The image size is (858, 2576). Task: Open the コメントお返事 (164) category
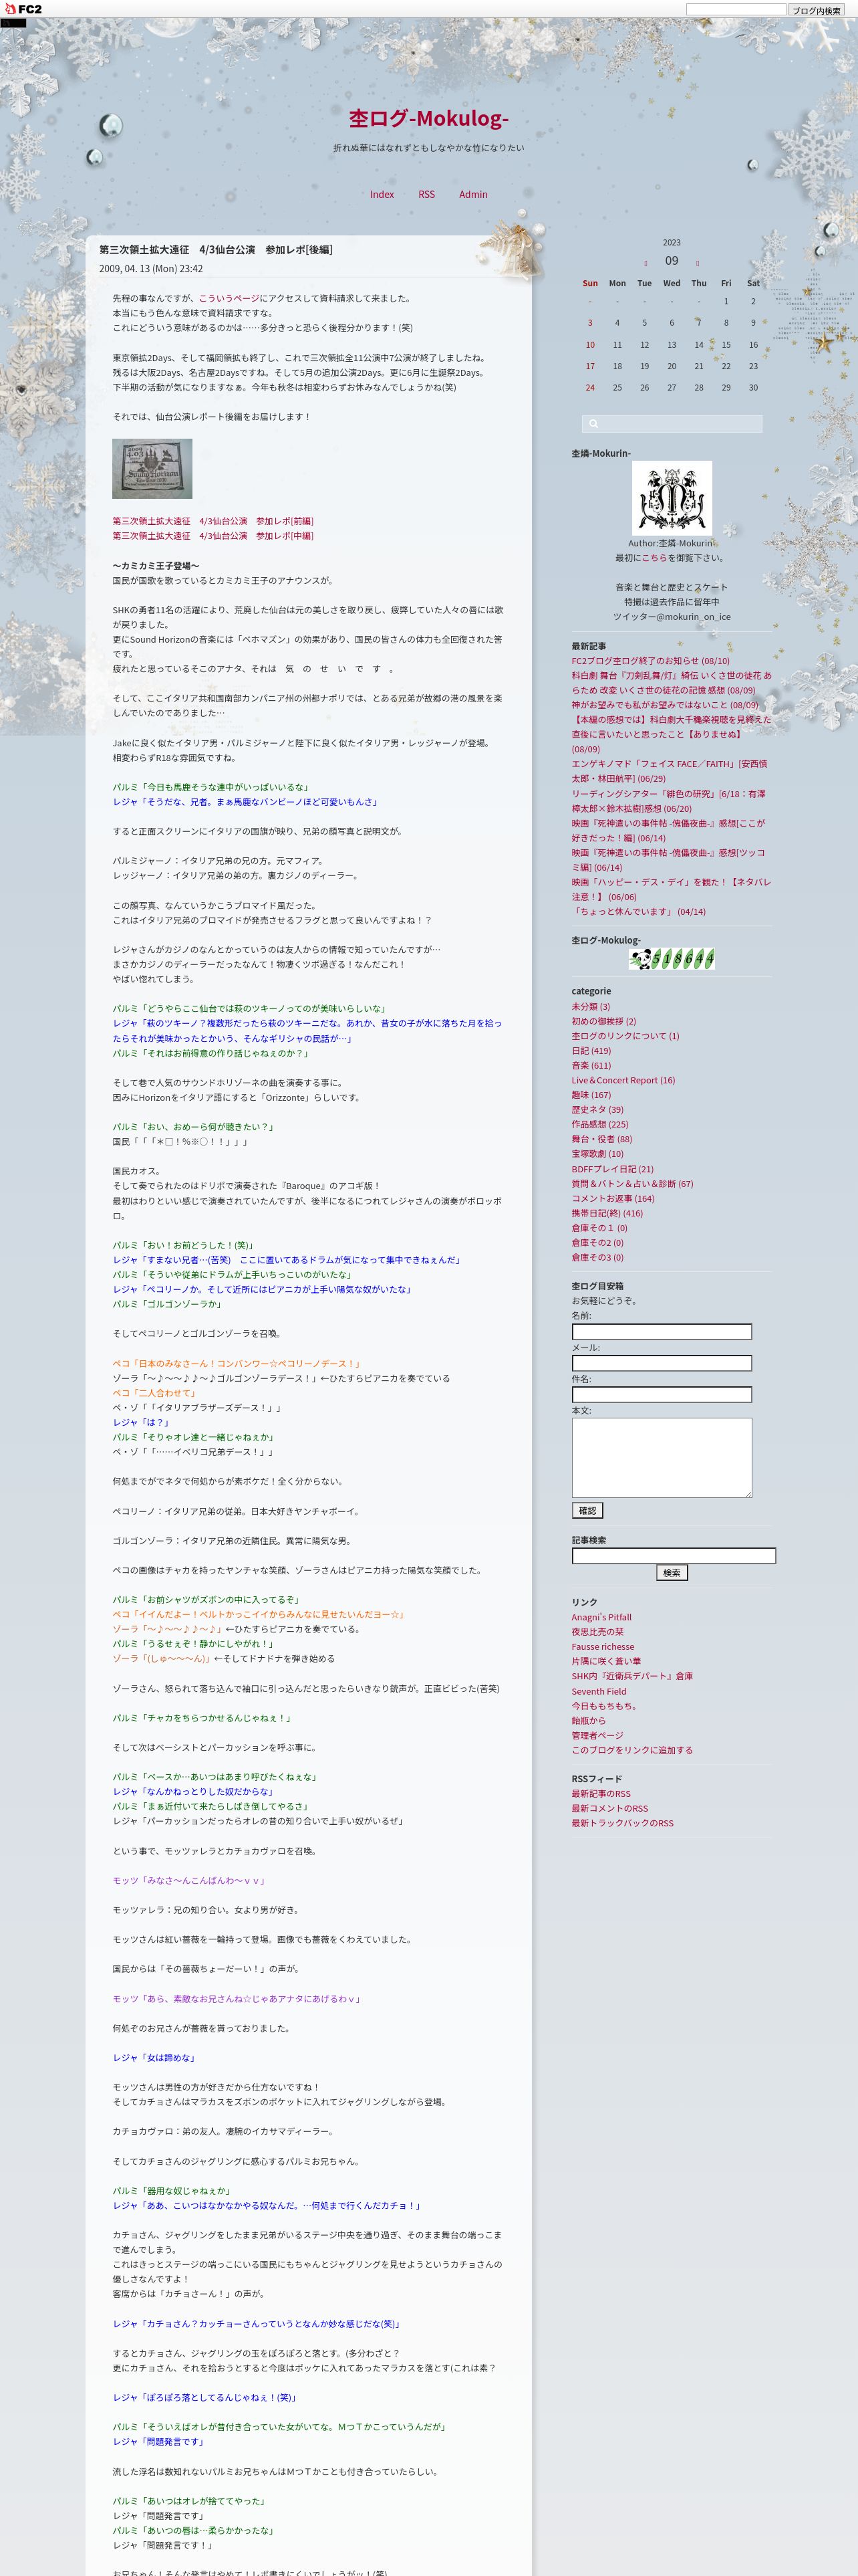point(612,1198)
